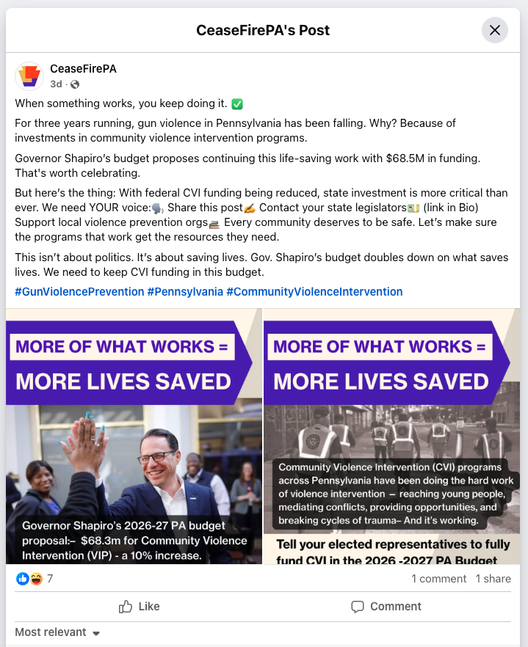The image size is (528, 647).
Task: View the 1 share link
Action: click(x=493, y=579)
